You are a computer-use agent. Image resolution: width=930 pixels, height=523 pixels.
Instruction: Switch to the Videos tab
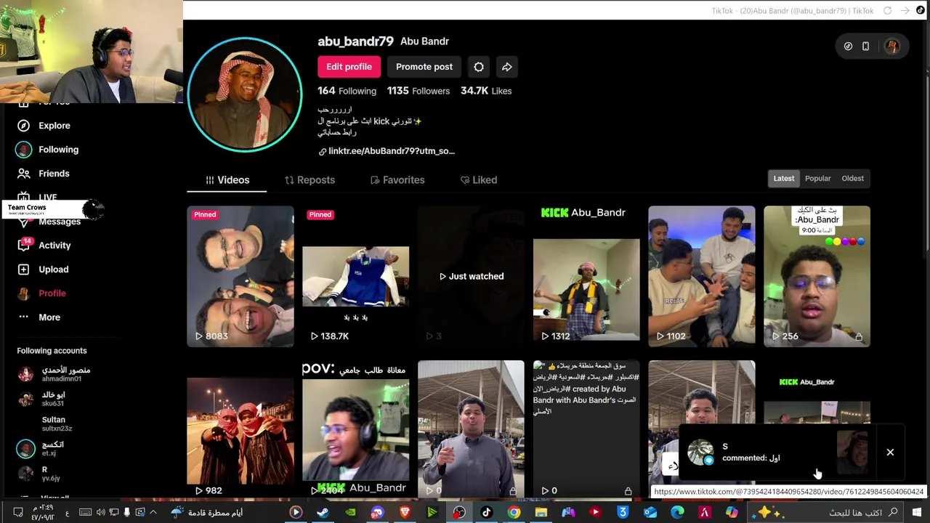227,180
